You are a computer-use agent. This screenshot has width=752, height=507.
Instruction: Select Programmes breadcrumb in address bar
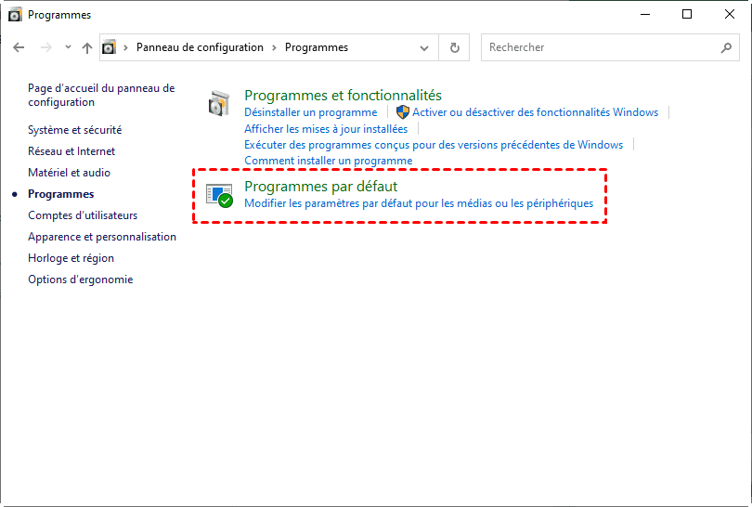[317, 47]
